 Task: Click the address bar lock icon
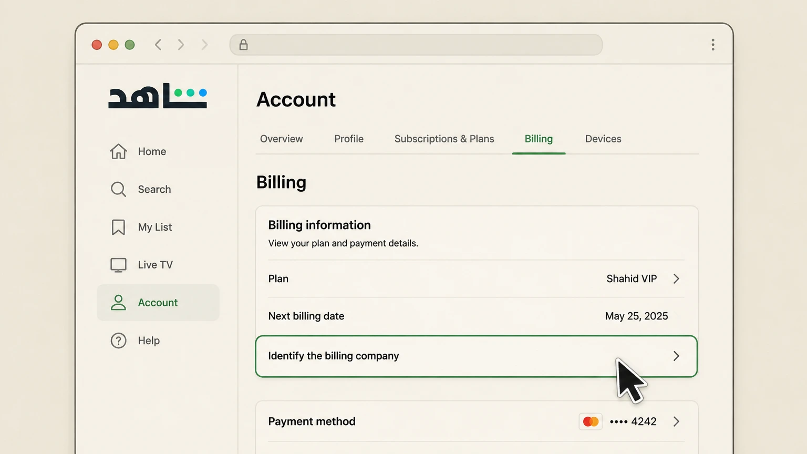coord(243,45)
